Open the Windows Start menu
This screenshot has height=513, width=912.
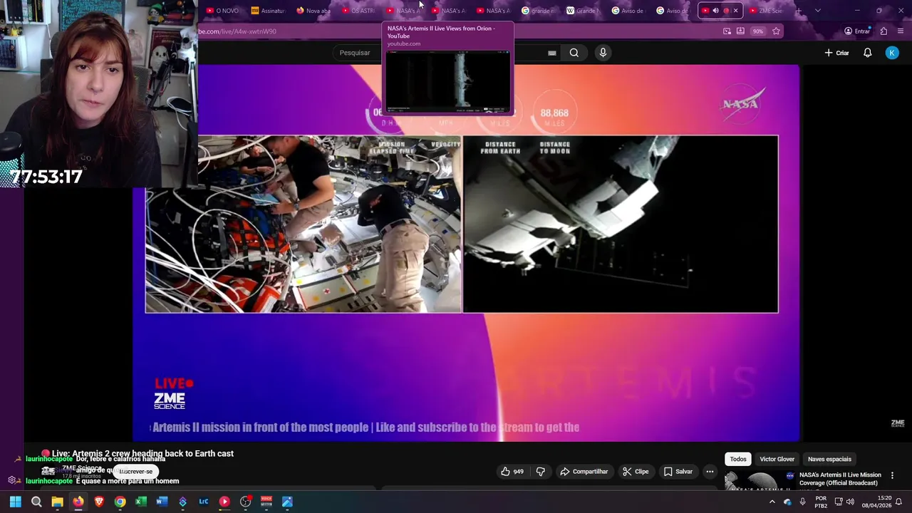click(x=16, y=502)
